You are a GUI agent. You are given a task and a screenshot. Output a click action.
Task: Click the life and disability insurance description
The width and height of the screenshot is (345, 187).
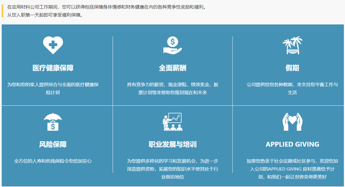[x=53, y=161]
